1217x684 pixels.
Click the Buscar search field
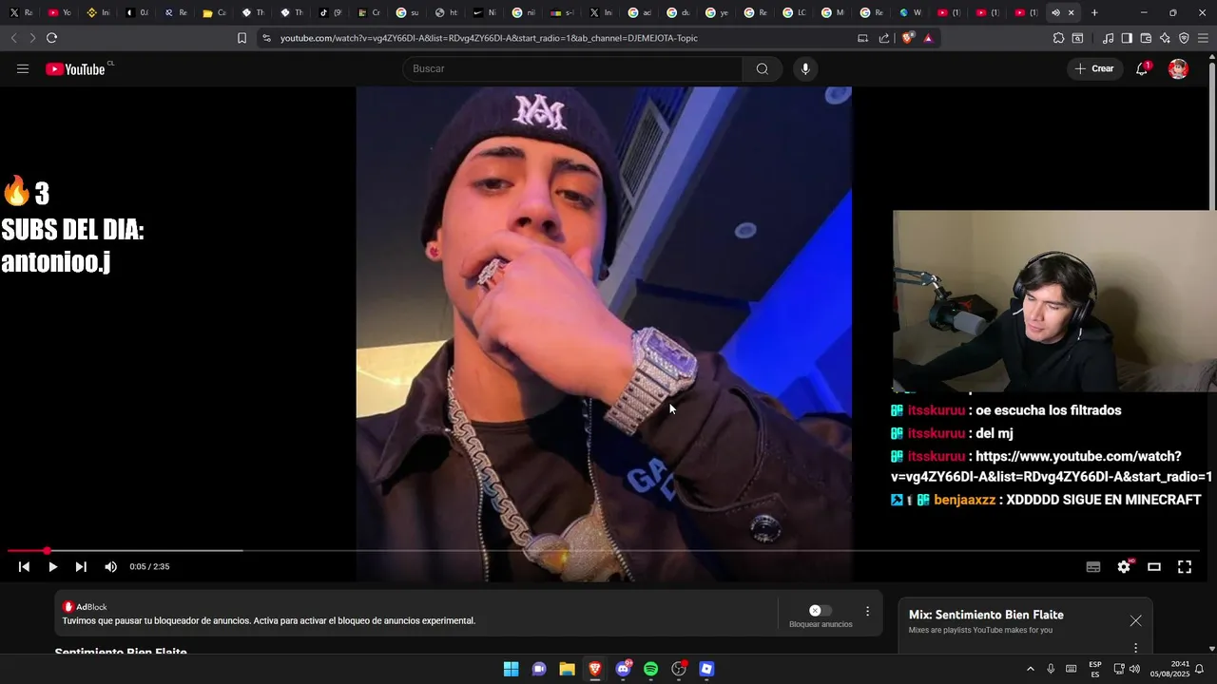[572, 68]
